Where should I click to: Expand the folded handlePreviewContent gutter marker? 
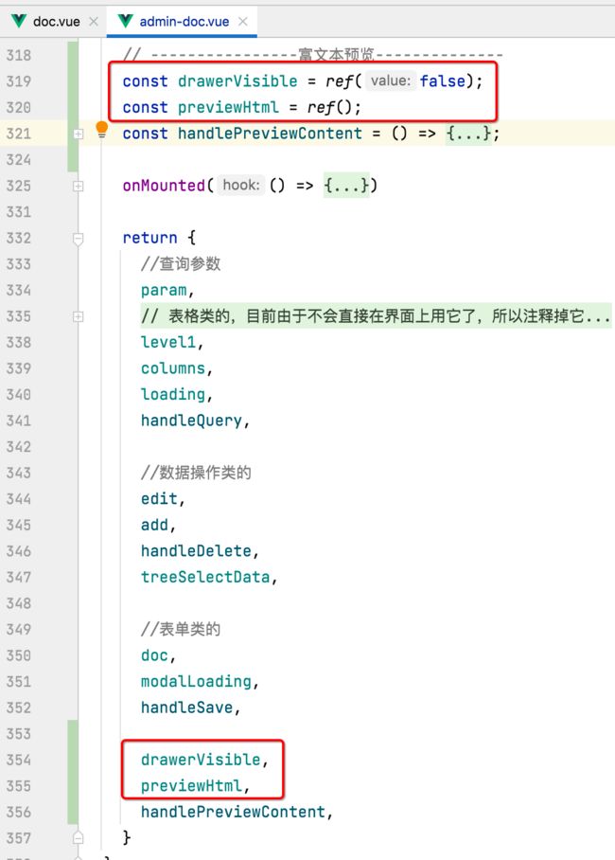[x=78, y=134]
